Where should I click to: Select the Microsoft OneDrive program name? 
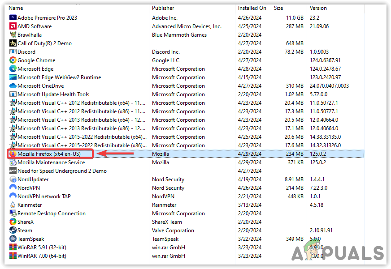[40, 86]
